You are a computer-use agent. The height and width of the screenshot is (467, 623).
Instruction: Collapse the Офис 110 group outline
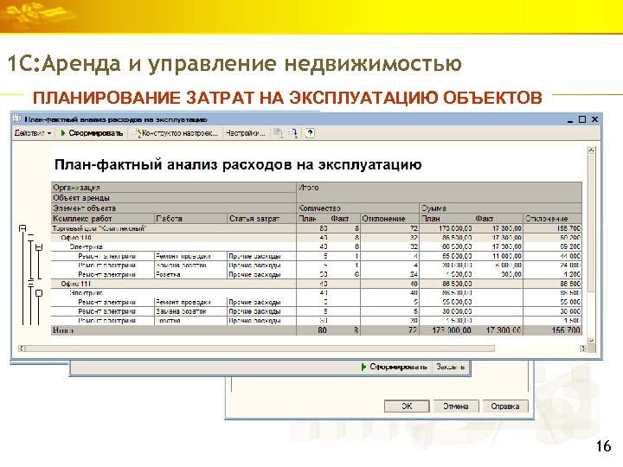pyautogui.click(x=30, y=238)
